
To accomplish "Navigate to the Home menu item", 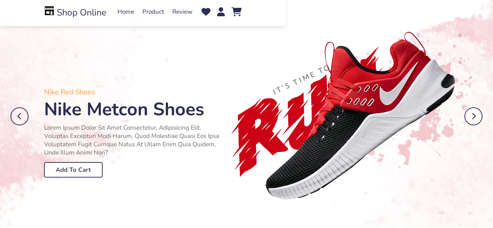I will pyautogui.click(x=126, y=12).
